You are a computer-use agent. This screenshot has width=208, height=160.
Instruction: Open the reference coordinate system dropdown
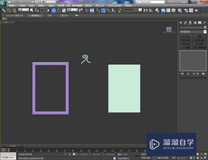pyautogui.click(x=72, y=10)
